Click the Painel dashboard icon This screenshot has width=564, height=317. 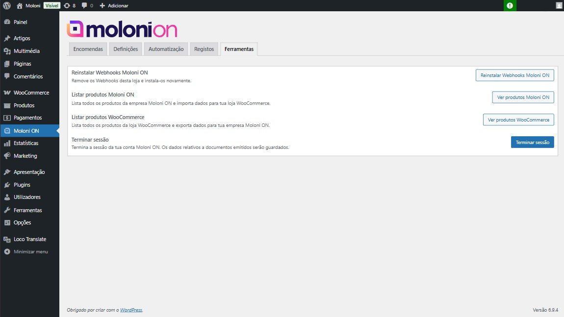coord(7,22)
